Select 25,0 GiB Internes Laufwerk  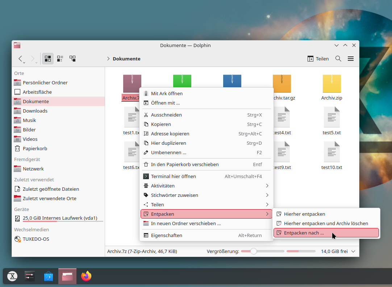[58, 218]
